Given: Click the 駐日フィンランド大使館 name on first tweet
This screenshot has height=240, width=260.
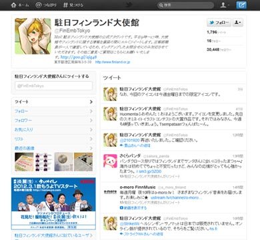Looking at the screenshot, I should (x=140, y=89).
